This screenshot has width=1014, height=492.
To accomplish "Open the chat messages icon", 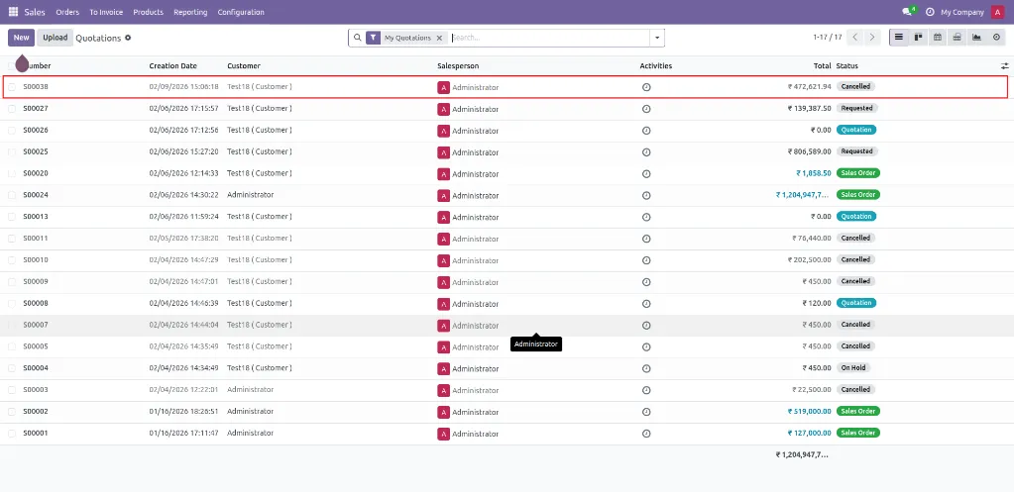I will tap(906, 12).
